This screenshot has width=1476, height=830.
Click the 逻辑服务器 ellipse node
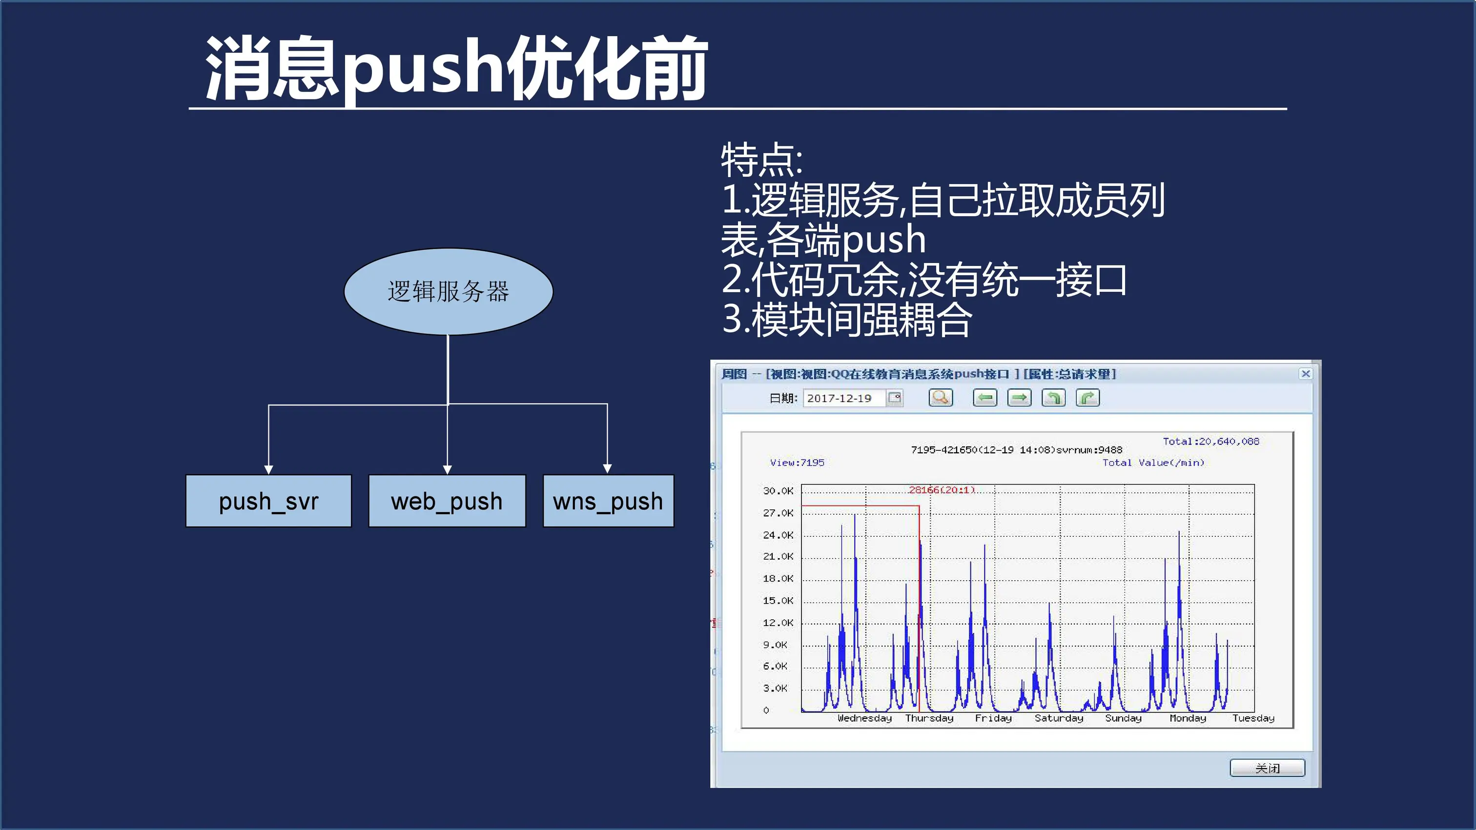click(x=448, y=292)
